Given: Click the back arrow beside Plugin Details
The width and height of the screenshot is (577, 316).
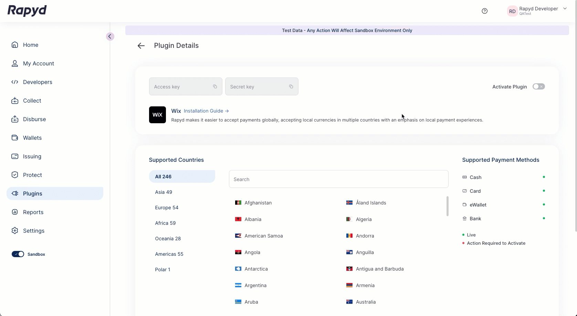Looking at the screenshot, I should pos(141,46).
